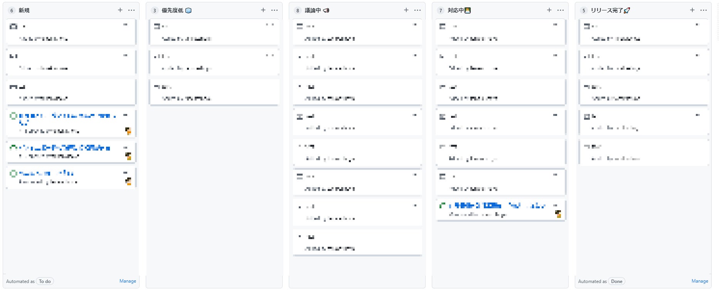
Task: Manage automation for the リリース完了 column
Action: (x=700, y=281)
